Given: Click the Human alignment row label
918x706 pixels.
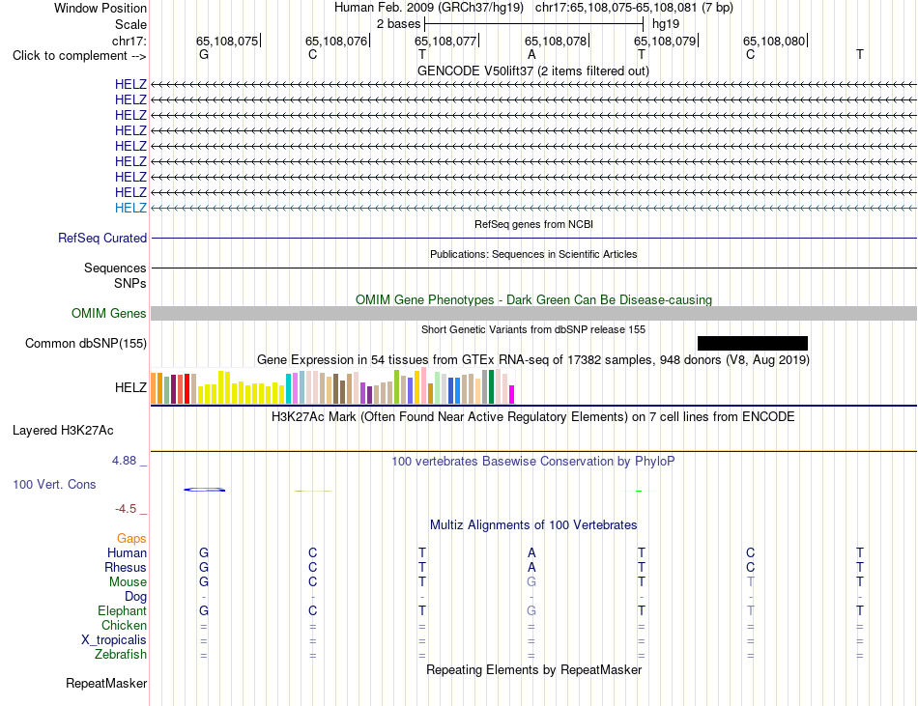Looking at the screenshot, I should click(x=127, y=552).
